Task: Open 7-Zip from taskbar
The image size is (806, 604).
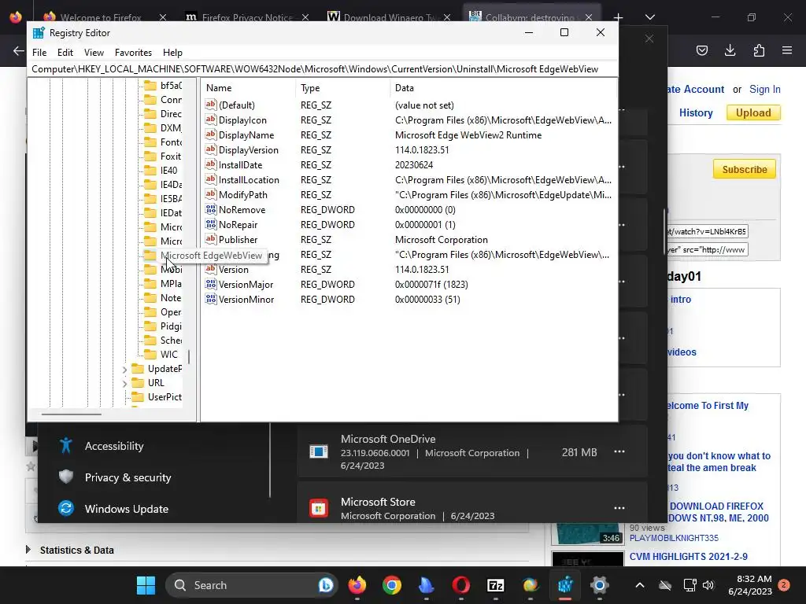Action: coord(496,585)
